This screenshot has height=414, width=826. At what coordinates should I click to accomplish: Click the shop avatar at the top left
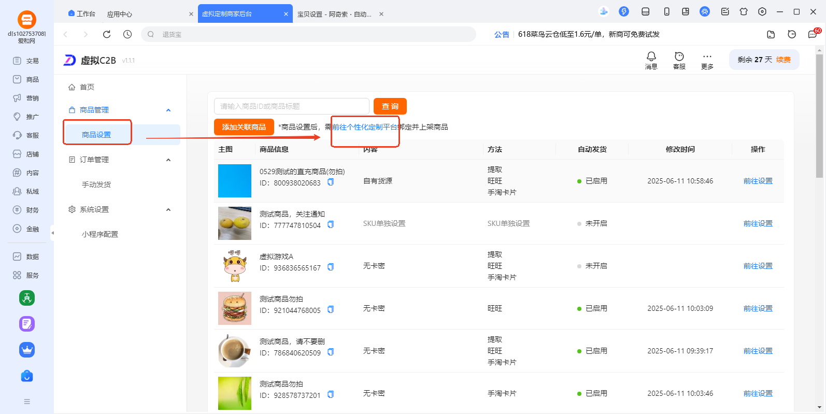[27, 20]
